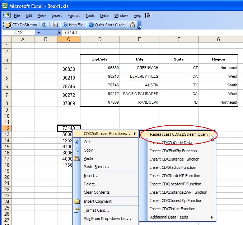Choose Insert CDXFindZip Function
Screen dimensions: 243x225
click(x=177, y=151)
